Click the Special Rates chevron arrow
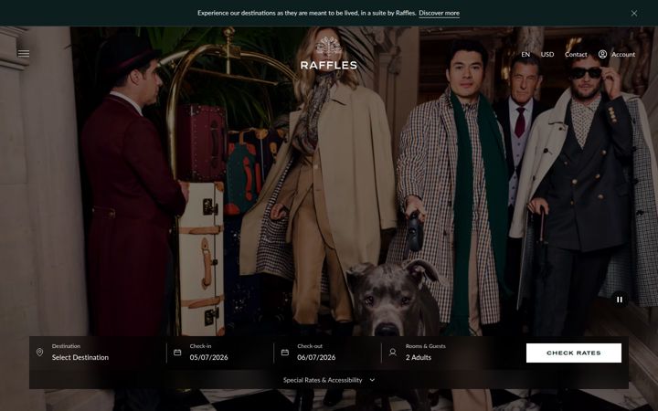658x411 pixels. pos(372,380)
